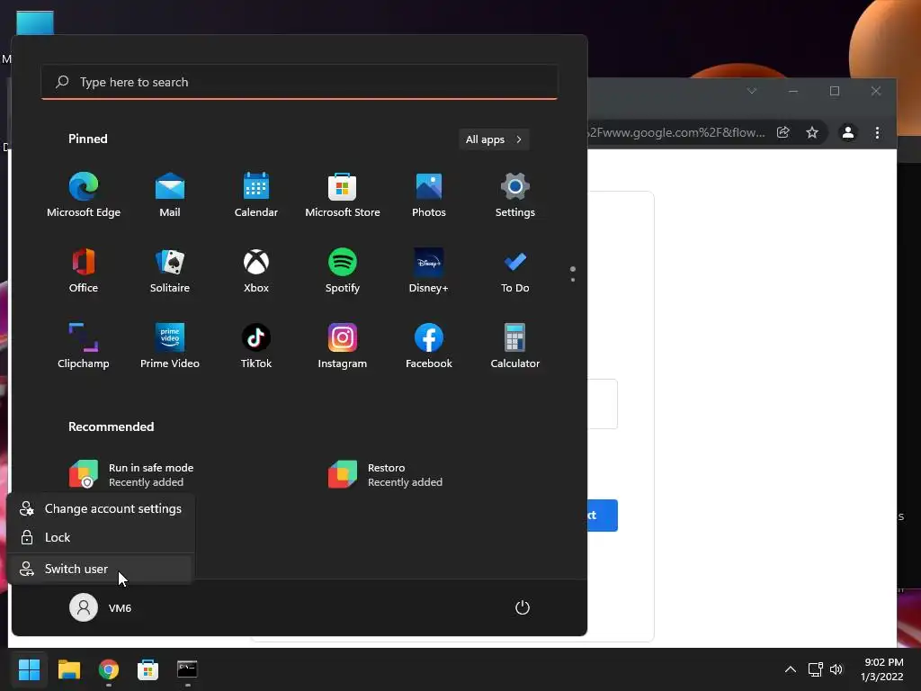Open the volume control in system tray

pos(836,669)
